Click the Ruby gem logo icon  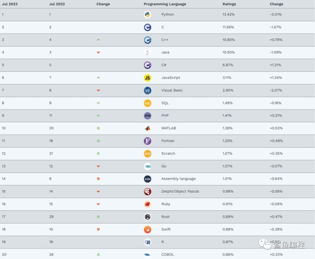pos(148,204)
